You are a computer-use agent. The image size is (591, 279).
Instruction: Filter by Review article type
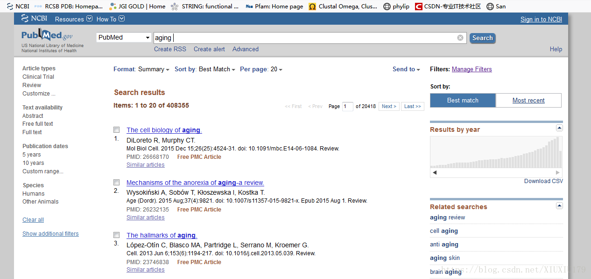(x=32, y=85)
